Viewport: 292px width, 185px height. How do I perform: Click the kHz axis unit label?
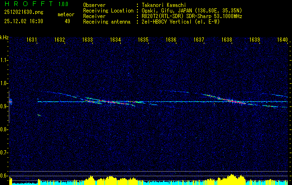coord(4,37)
